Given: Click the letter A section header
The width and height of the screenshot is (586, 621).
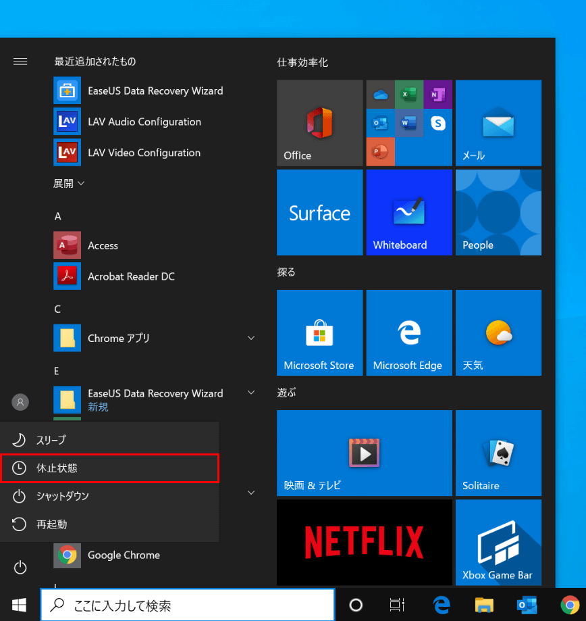Looking at the screenshot, I should [x=58, y=216].
